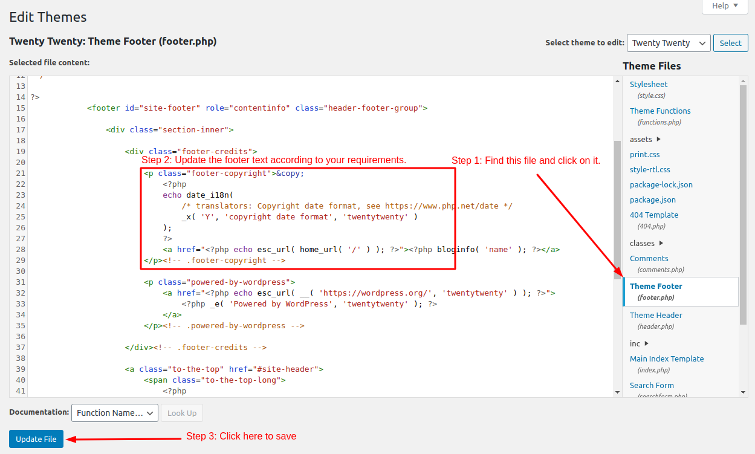Click line 35 closing powered-by-wordpress comment
755x454 pixels.
point(224,326)
